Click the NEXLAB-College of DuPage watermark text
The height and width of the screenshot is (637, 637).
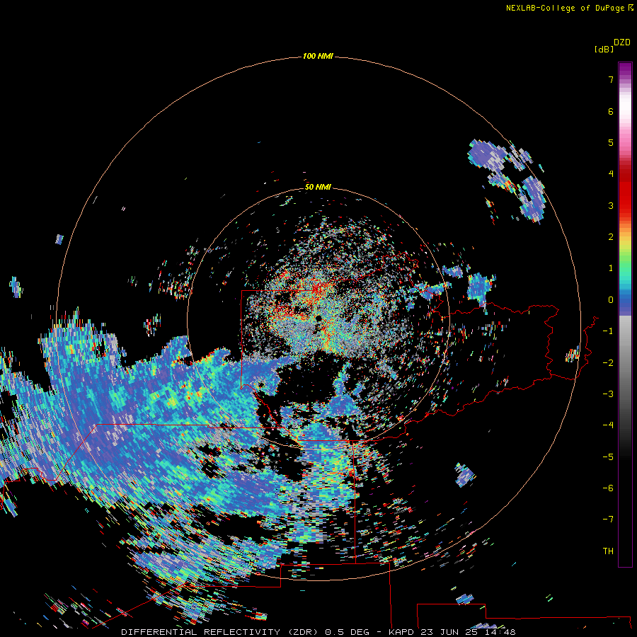570,8
